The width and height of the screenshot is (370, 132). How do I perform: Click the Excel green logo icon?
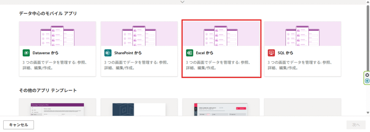point(190,53)
